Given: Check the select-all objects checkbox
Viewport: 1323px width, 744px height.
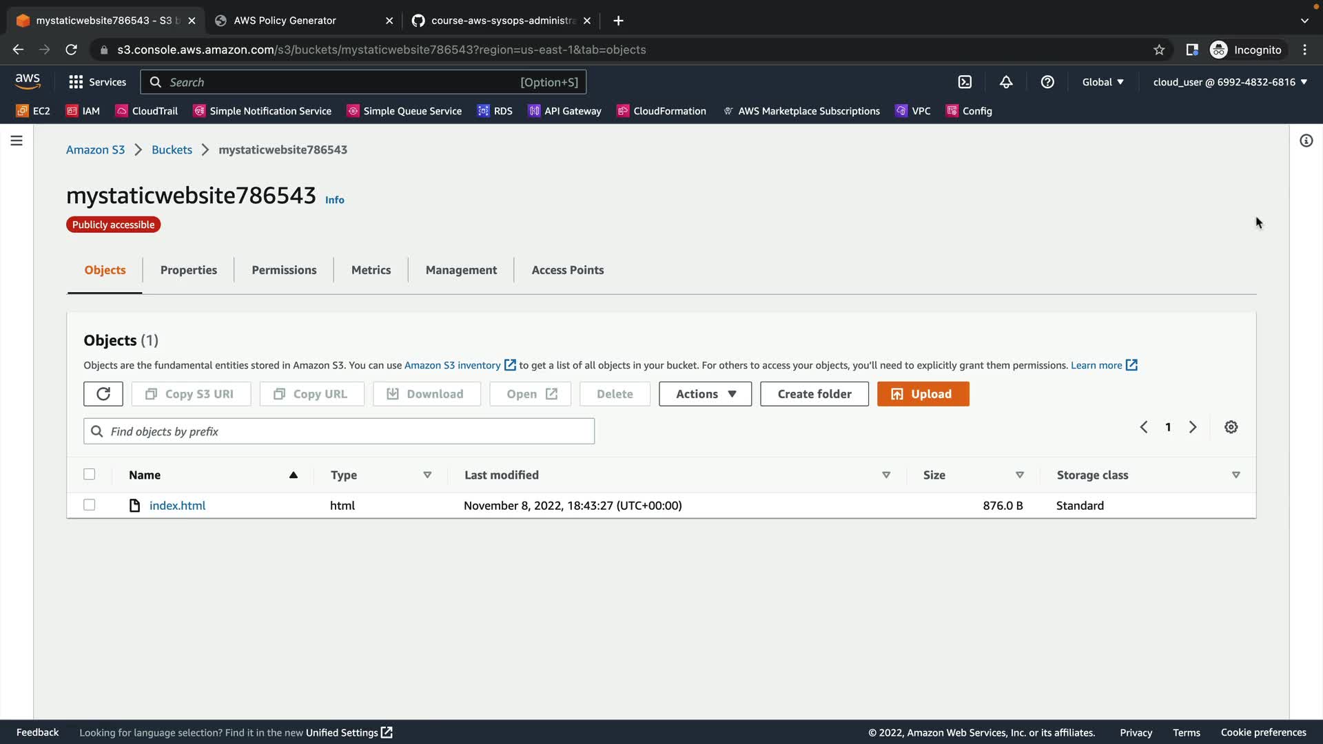Looking at the screenshot, I should (90, 475).
